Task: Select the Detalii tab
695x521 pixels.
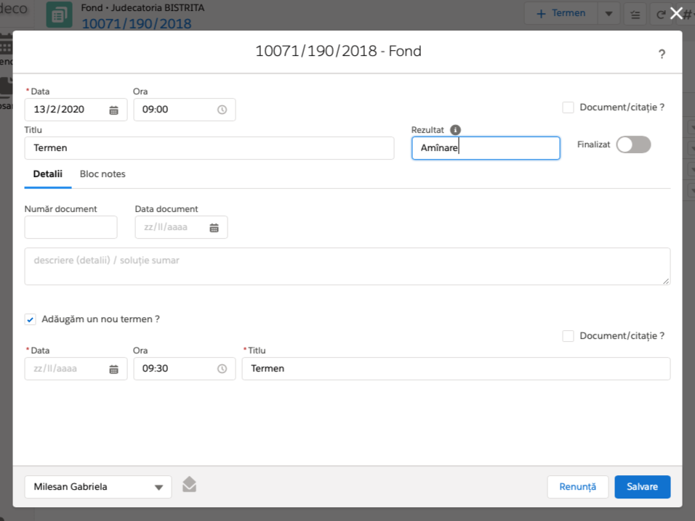Action: (x=48, y=174)
